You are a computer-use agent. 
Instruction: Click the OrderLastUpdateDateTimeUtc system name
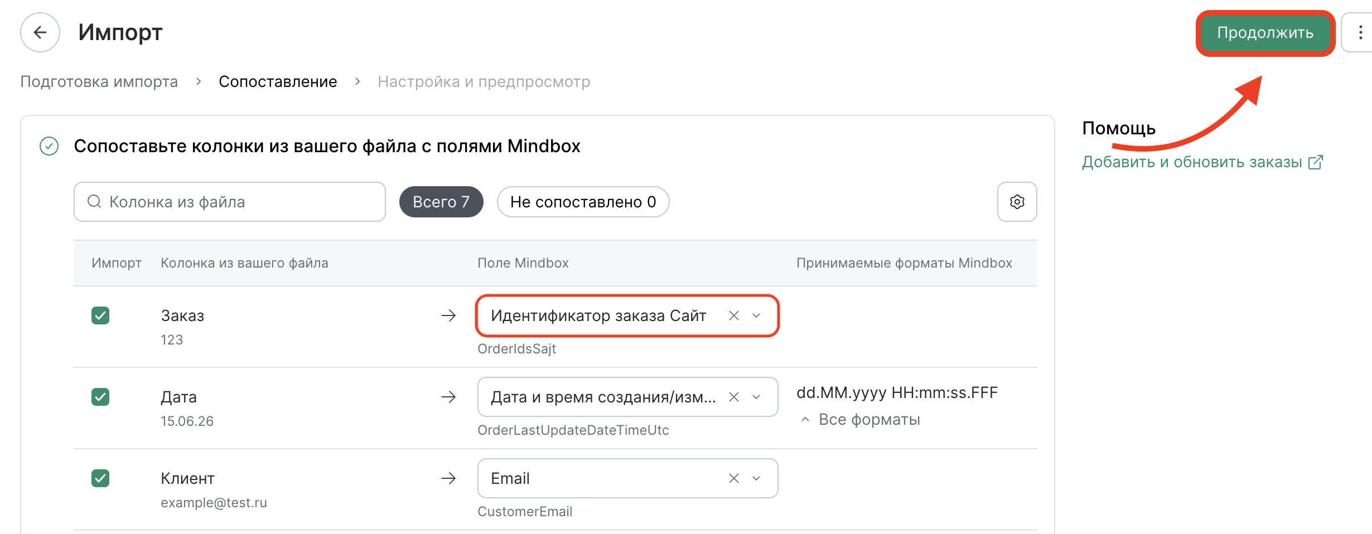[x=573, y=430]
